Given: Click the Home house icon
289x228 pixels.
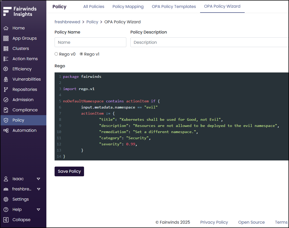Looking at the screenshot, I should point(6,28).
